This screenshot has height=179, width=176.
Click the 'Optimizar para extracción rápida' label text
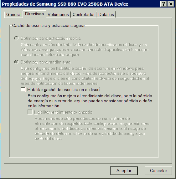pos(51,38)
